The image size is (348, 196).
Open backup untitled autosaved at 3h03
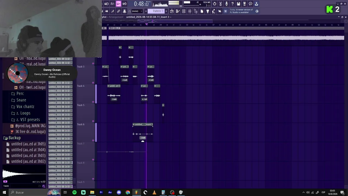28,156
